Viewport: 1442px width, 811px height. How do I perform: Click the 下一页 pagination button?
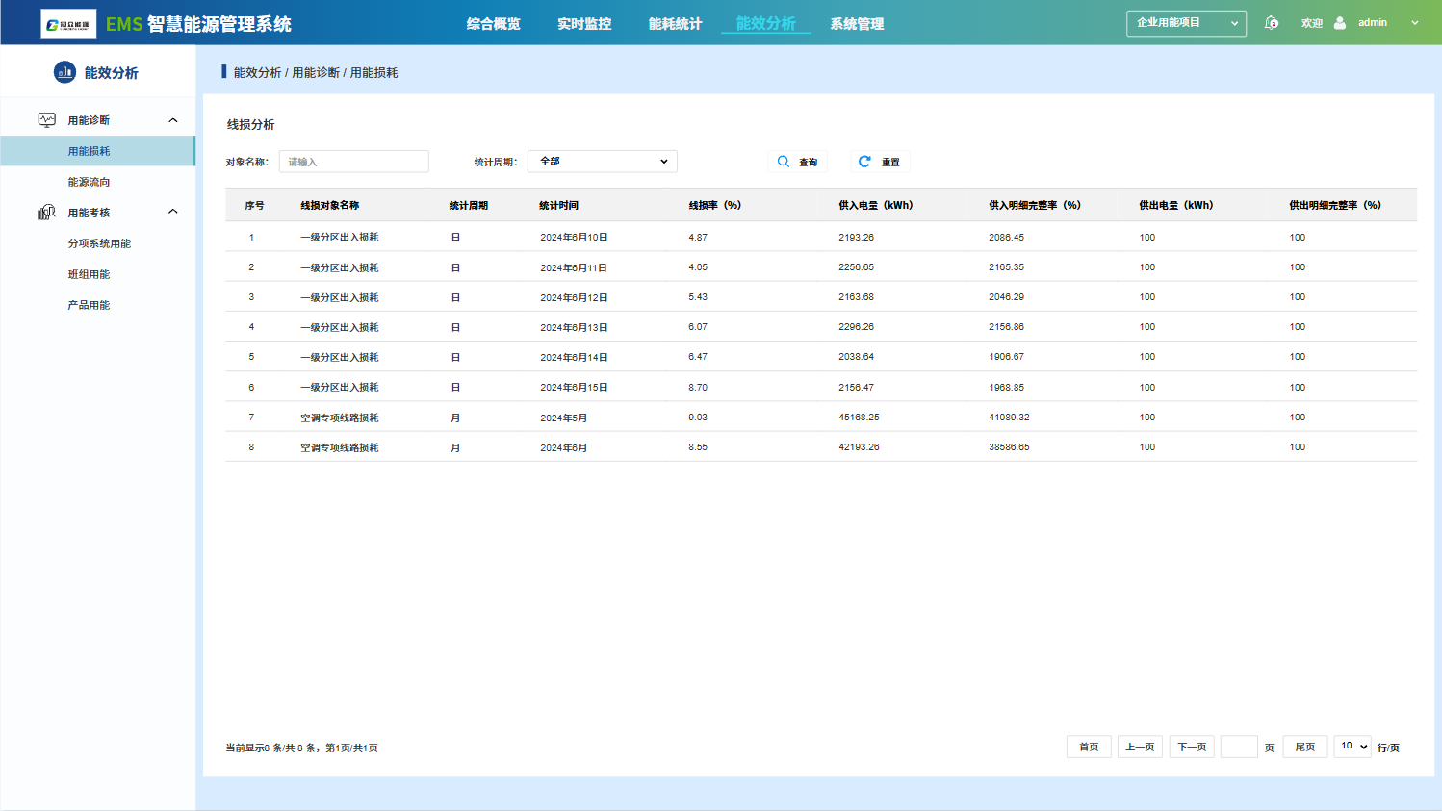[x=1192, y=748]
